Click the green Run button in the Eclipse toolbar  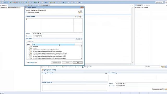pyautogui.click(x=11, y=2)
